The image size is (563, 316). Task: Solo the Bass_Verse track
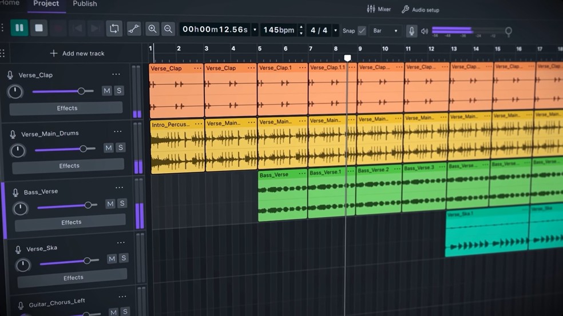122,203
